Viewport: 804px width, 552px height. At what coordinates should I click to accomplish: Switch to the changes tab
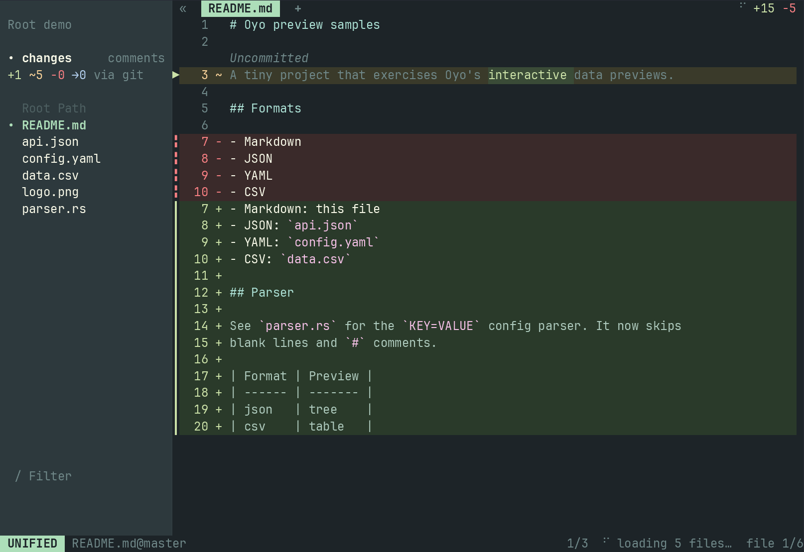47,58
